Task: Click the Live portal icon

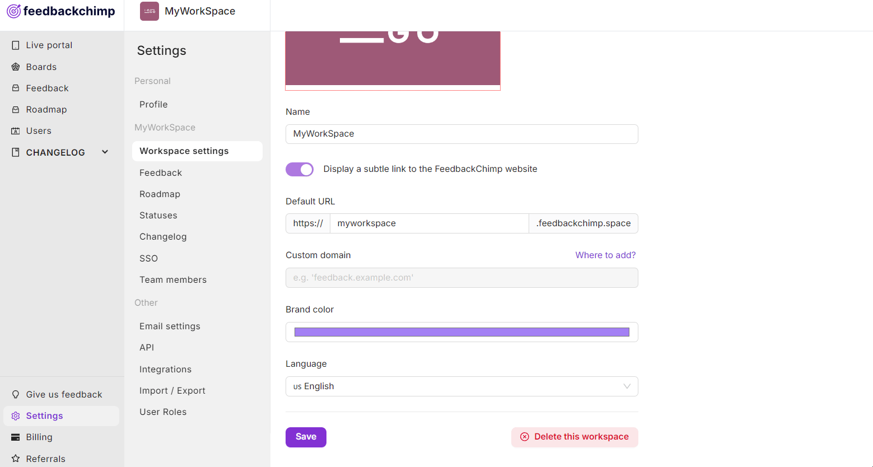Action: coord(16,45)
